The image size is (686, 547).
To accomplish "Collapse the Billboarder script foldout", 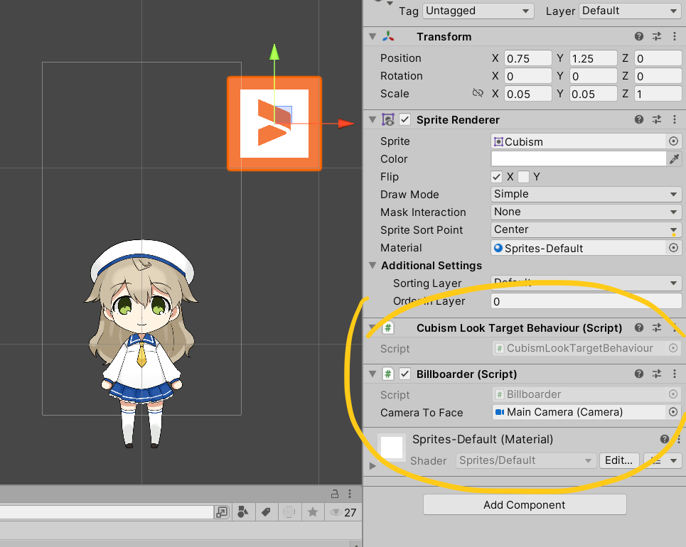I will [373, 374].
